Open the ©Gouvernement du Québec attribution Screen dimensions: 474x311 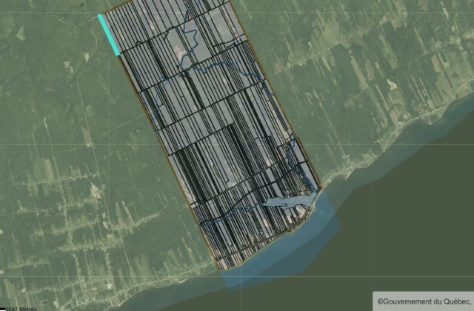(424, 301)
